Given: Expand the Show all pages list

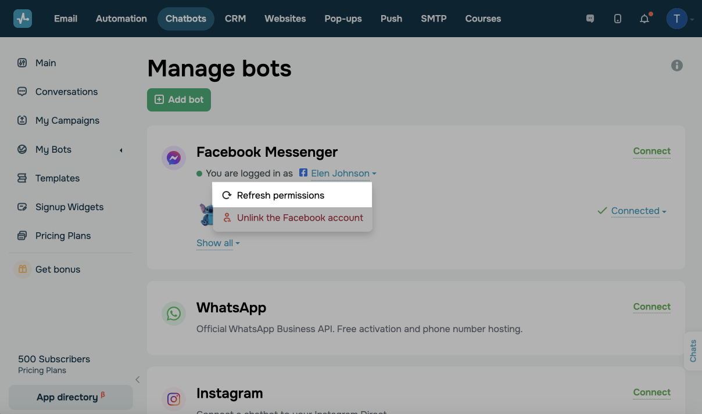Looking at the screenshot, I should [218, 243].
